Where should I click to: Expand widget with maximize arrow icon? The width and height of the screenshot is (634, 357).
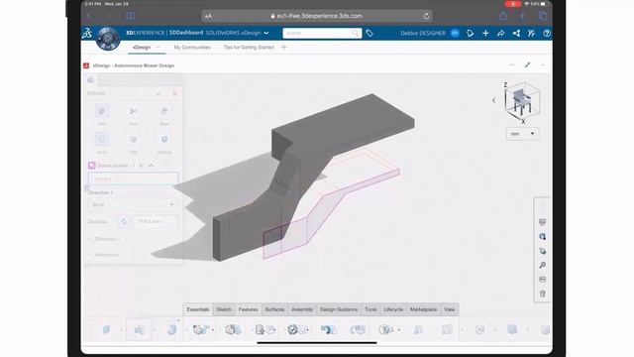(x=527, y=65)
